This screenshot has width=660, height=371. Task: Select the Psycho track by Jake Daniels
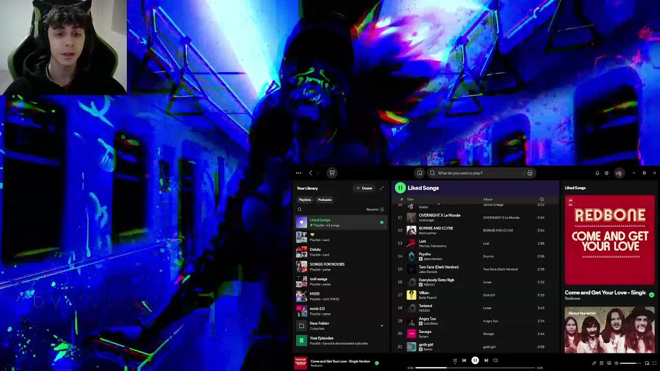coord(475,256)
